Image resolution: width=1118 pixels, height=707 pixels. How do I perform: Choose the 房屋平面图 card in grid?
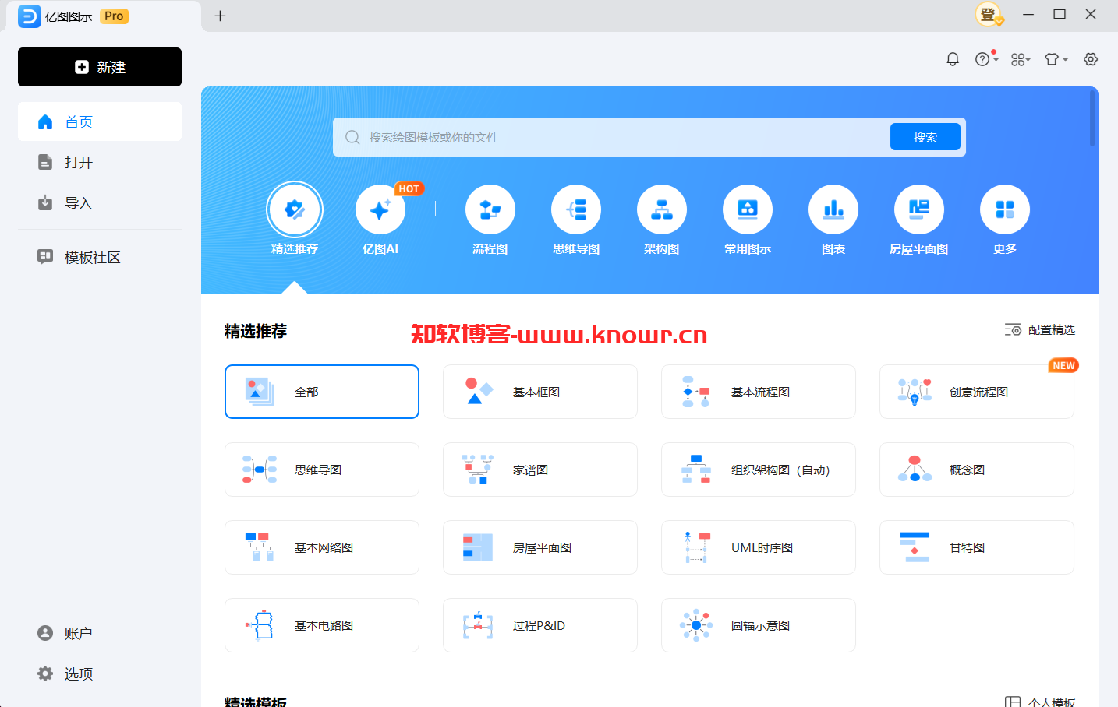coord(540,547)
